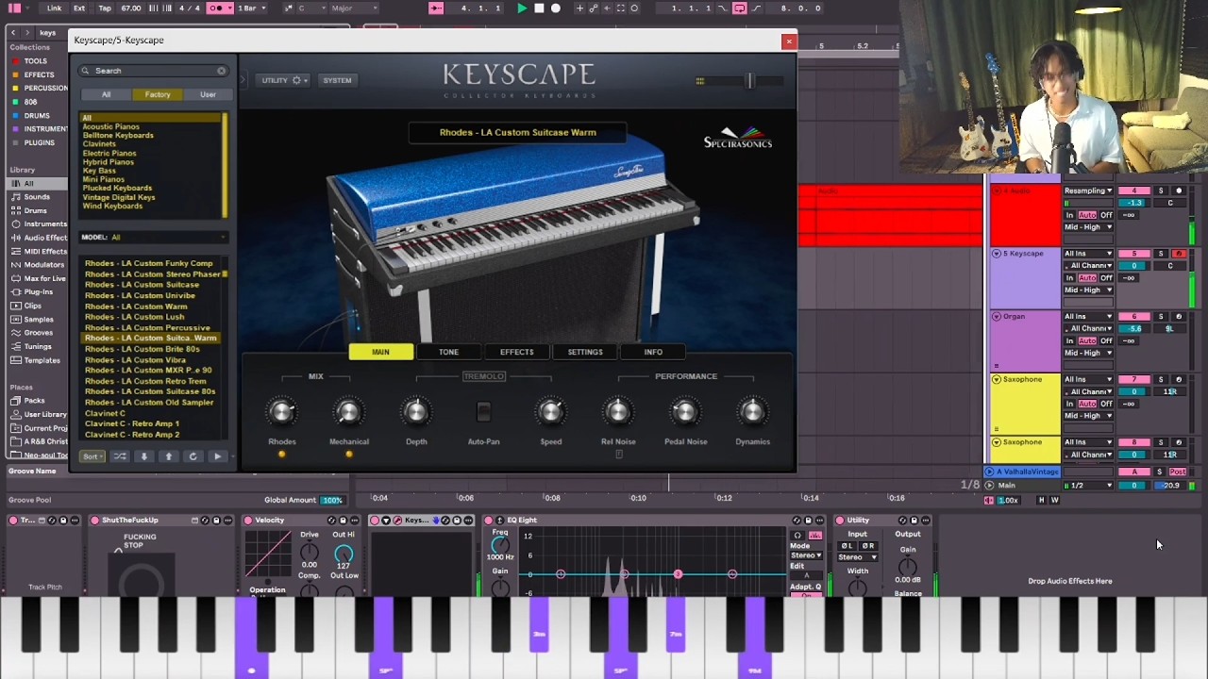
Task: Collapse the Organ track with its fold arrow
Action: click(996, 317)
